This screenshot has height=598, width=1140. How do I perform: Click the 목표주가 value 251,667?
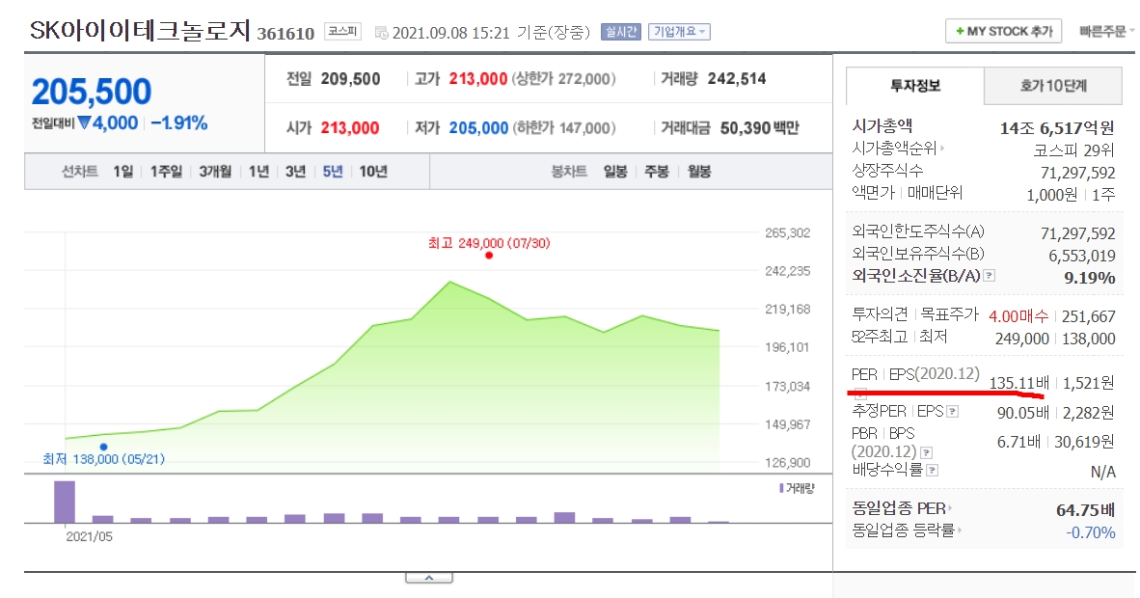point(1088,316)
